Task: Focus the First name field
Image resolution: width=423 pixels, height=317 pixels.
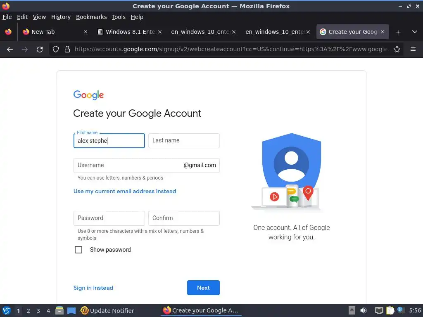Action: pos(109,141)
